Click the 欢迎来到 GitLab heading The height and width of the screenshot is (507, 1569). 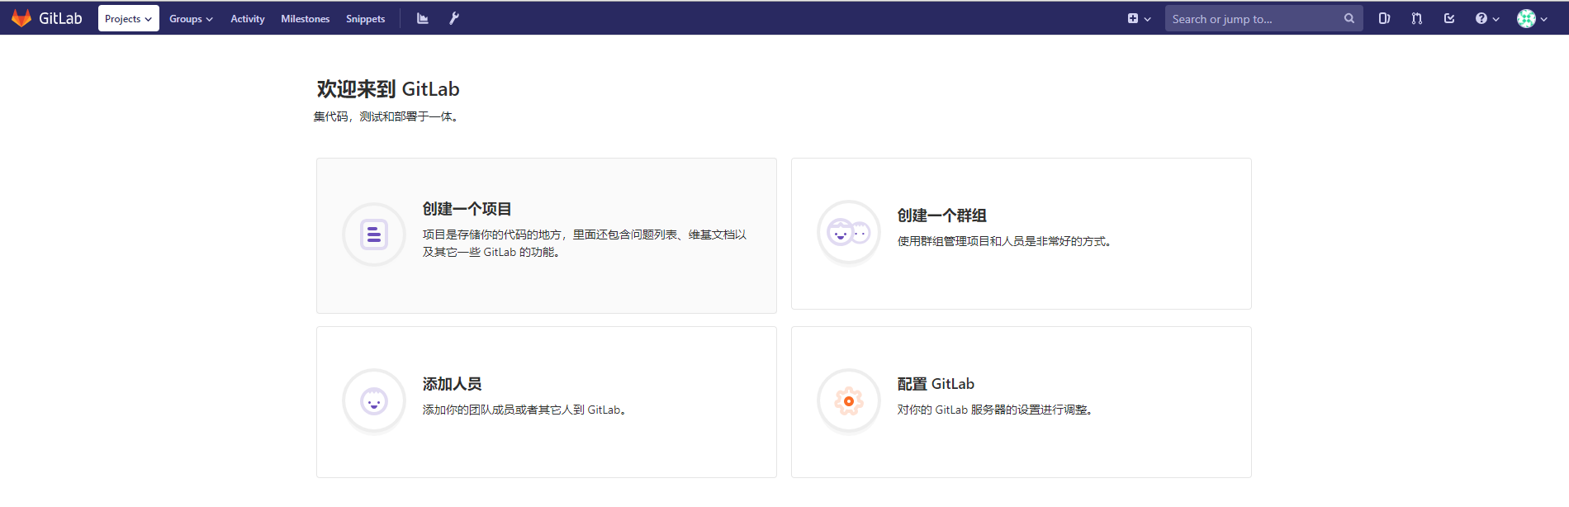[387, 89]
